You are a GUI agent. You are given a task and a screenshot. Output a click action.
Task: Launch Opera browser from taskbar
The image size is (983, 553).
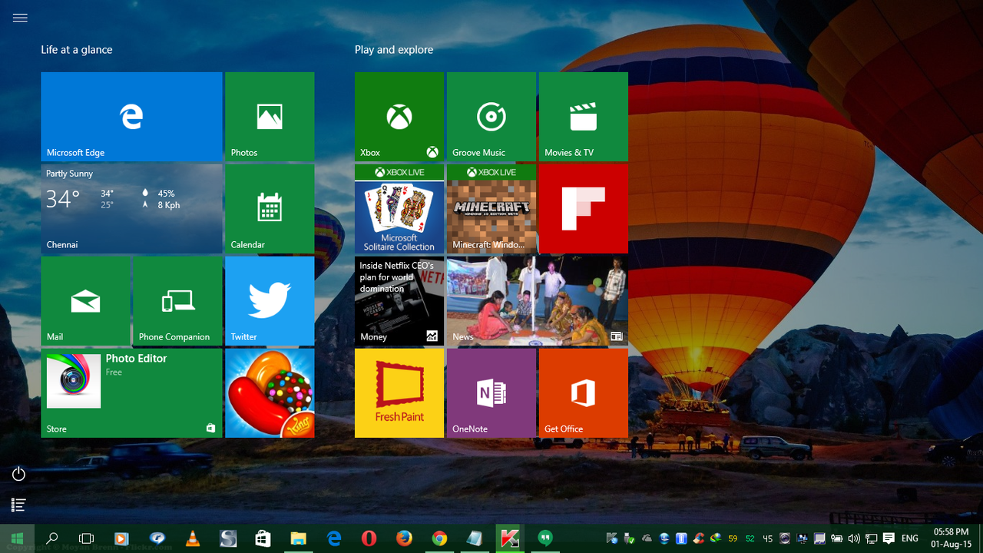369,539
